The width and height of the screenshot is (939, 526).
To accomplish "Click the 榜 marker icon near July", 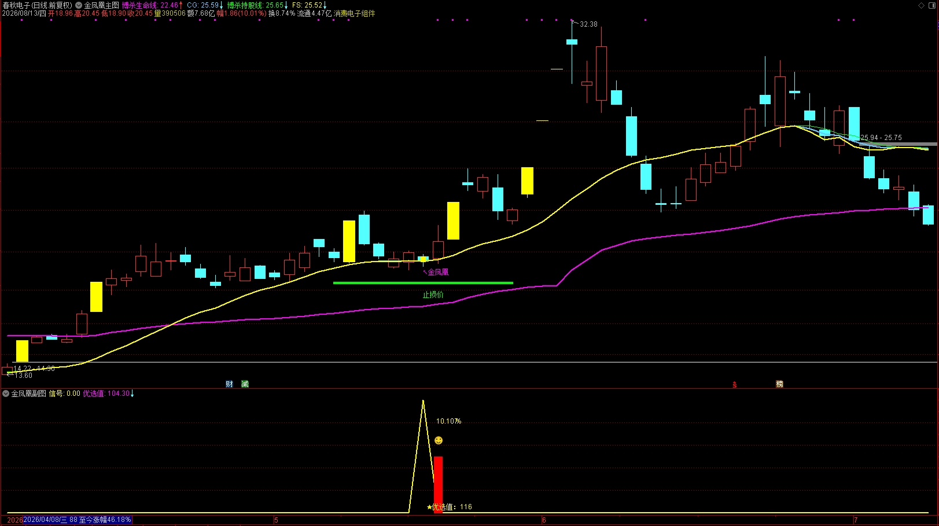I will coord(779,384).
